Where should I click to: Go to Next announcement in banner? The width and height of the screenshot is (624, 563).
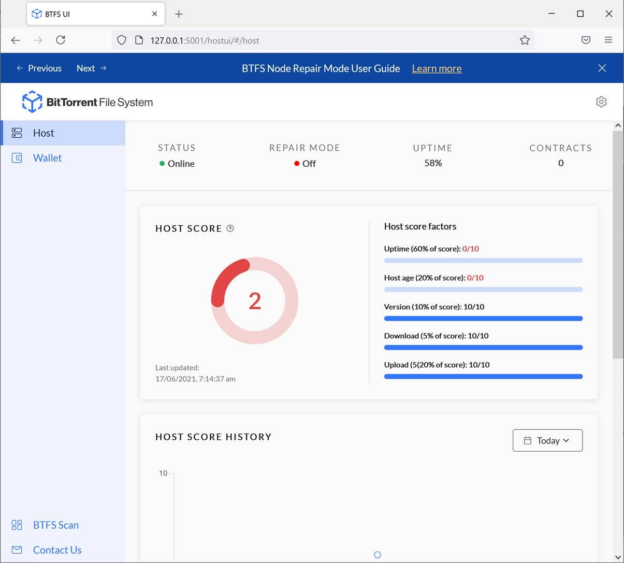pyautogui.click(x=92, y=68)
